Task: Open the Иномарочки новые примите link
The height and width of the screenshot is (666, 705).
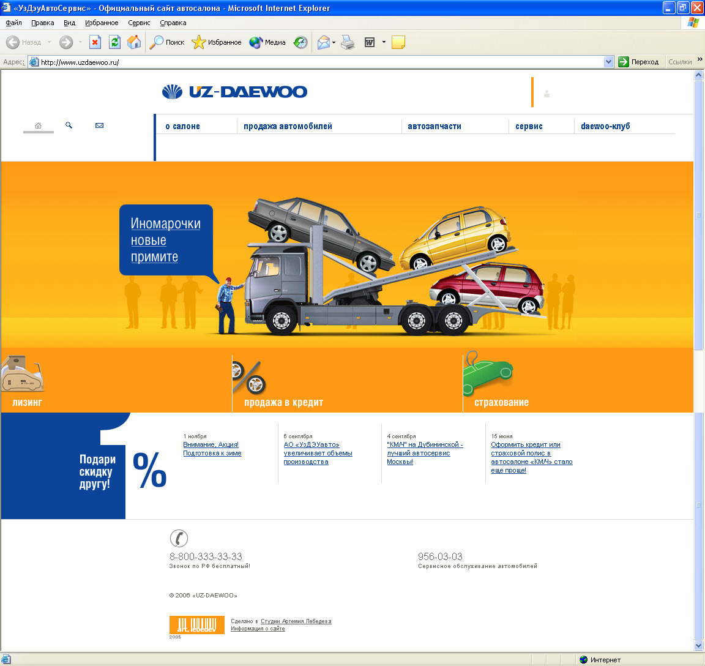Action: coord(165,240)
